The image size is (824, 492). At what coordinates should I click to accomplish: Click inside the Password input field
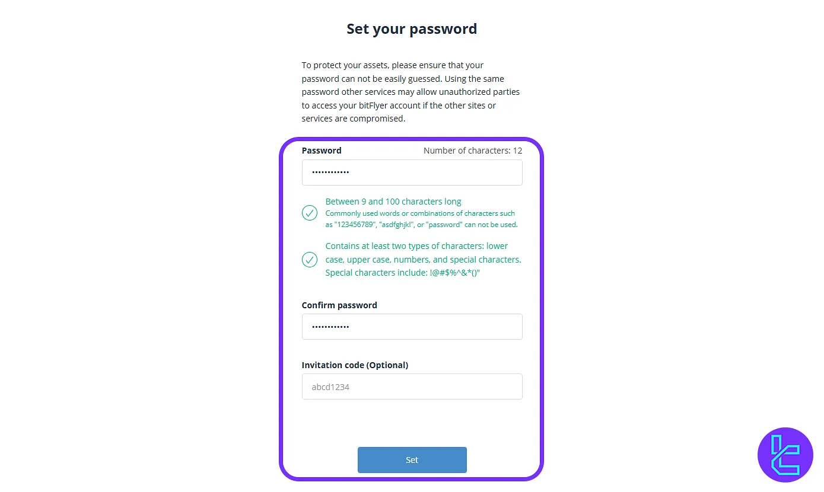pyautogui.click(x=412, y=172)
